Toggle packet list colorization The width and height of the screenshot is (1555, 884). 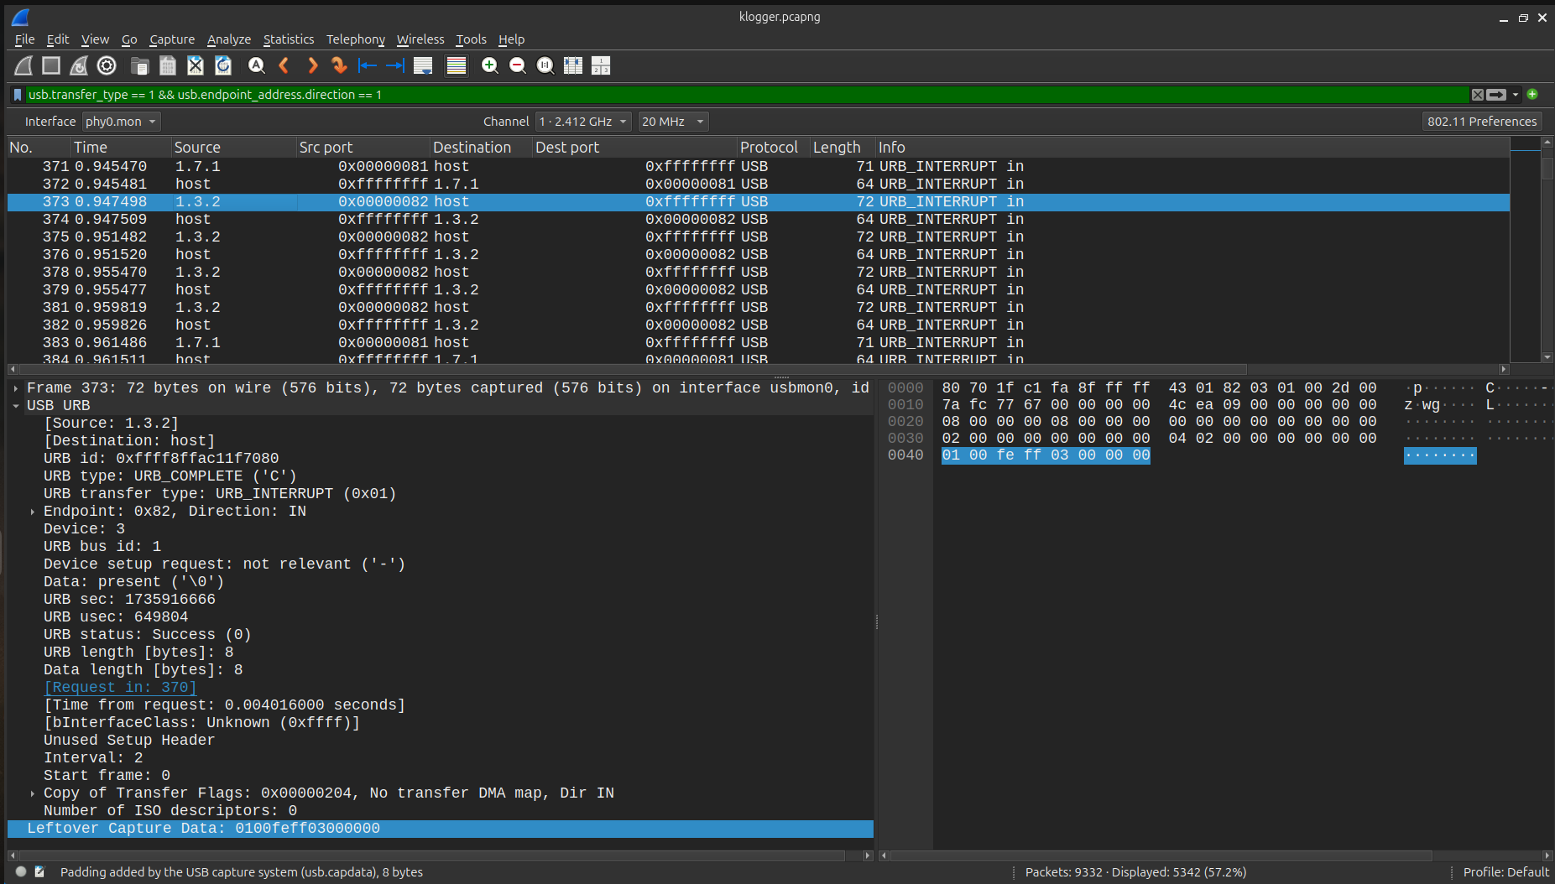point(457,65)
